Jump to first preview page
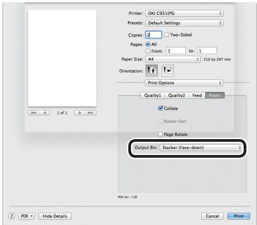 [x=33, y=113]
